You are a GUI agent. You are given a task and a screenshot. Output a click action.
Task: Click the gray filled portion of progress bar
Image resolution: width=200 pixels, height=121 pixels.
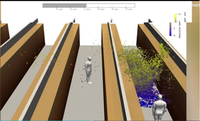coord(64,5)
